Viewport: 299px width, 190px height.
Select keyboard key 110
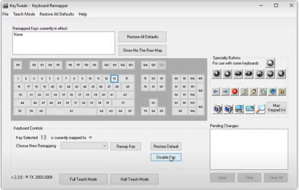pos(18,65)
